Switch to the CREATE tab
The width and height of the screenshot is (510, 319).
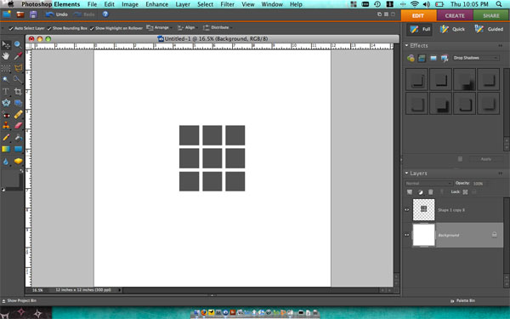tap(455, 15)
